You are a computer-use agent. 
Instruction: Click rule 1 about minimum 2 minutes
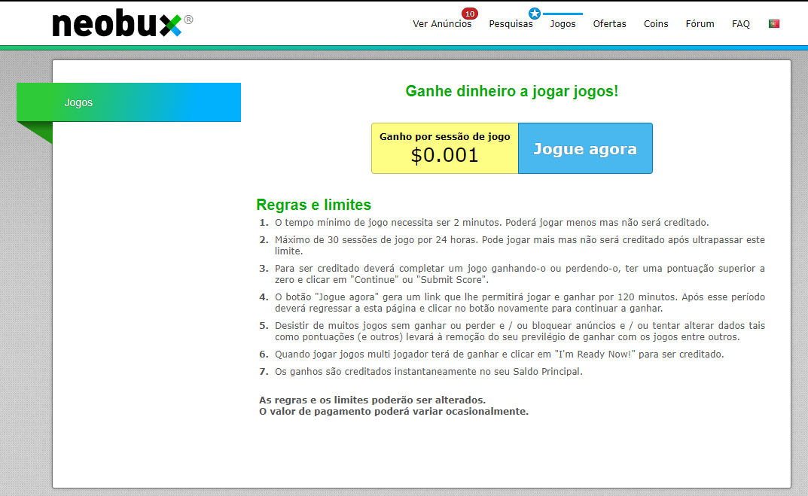492,223
